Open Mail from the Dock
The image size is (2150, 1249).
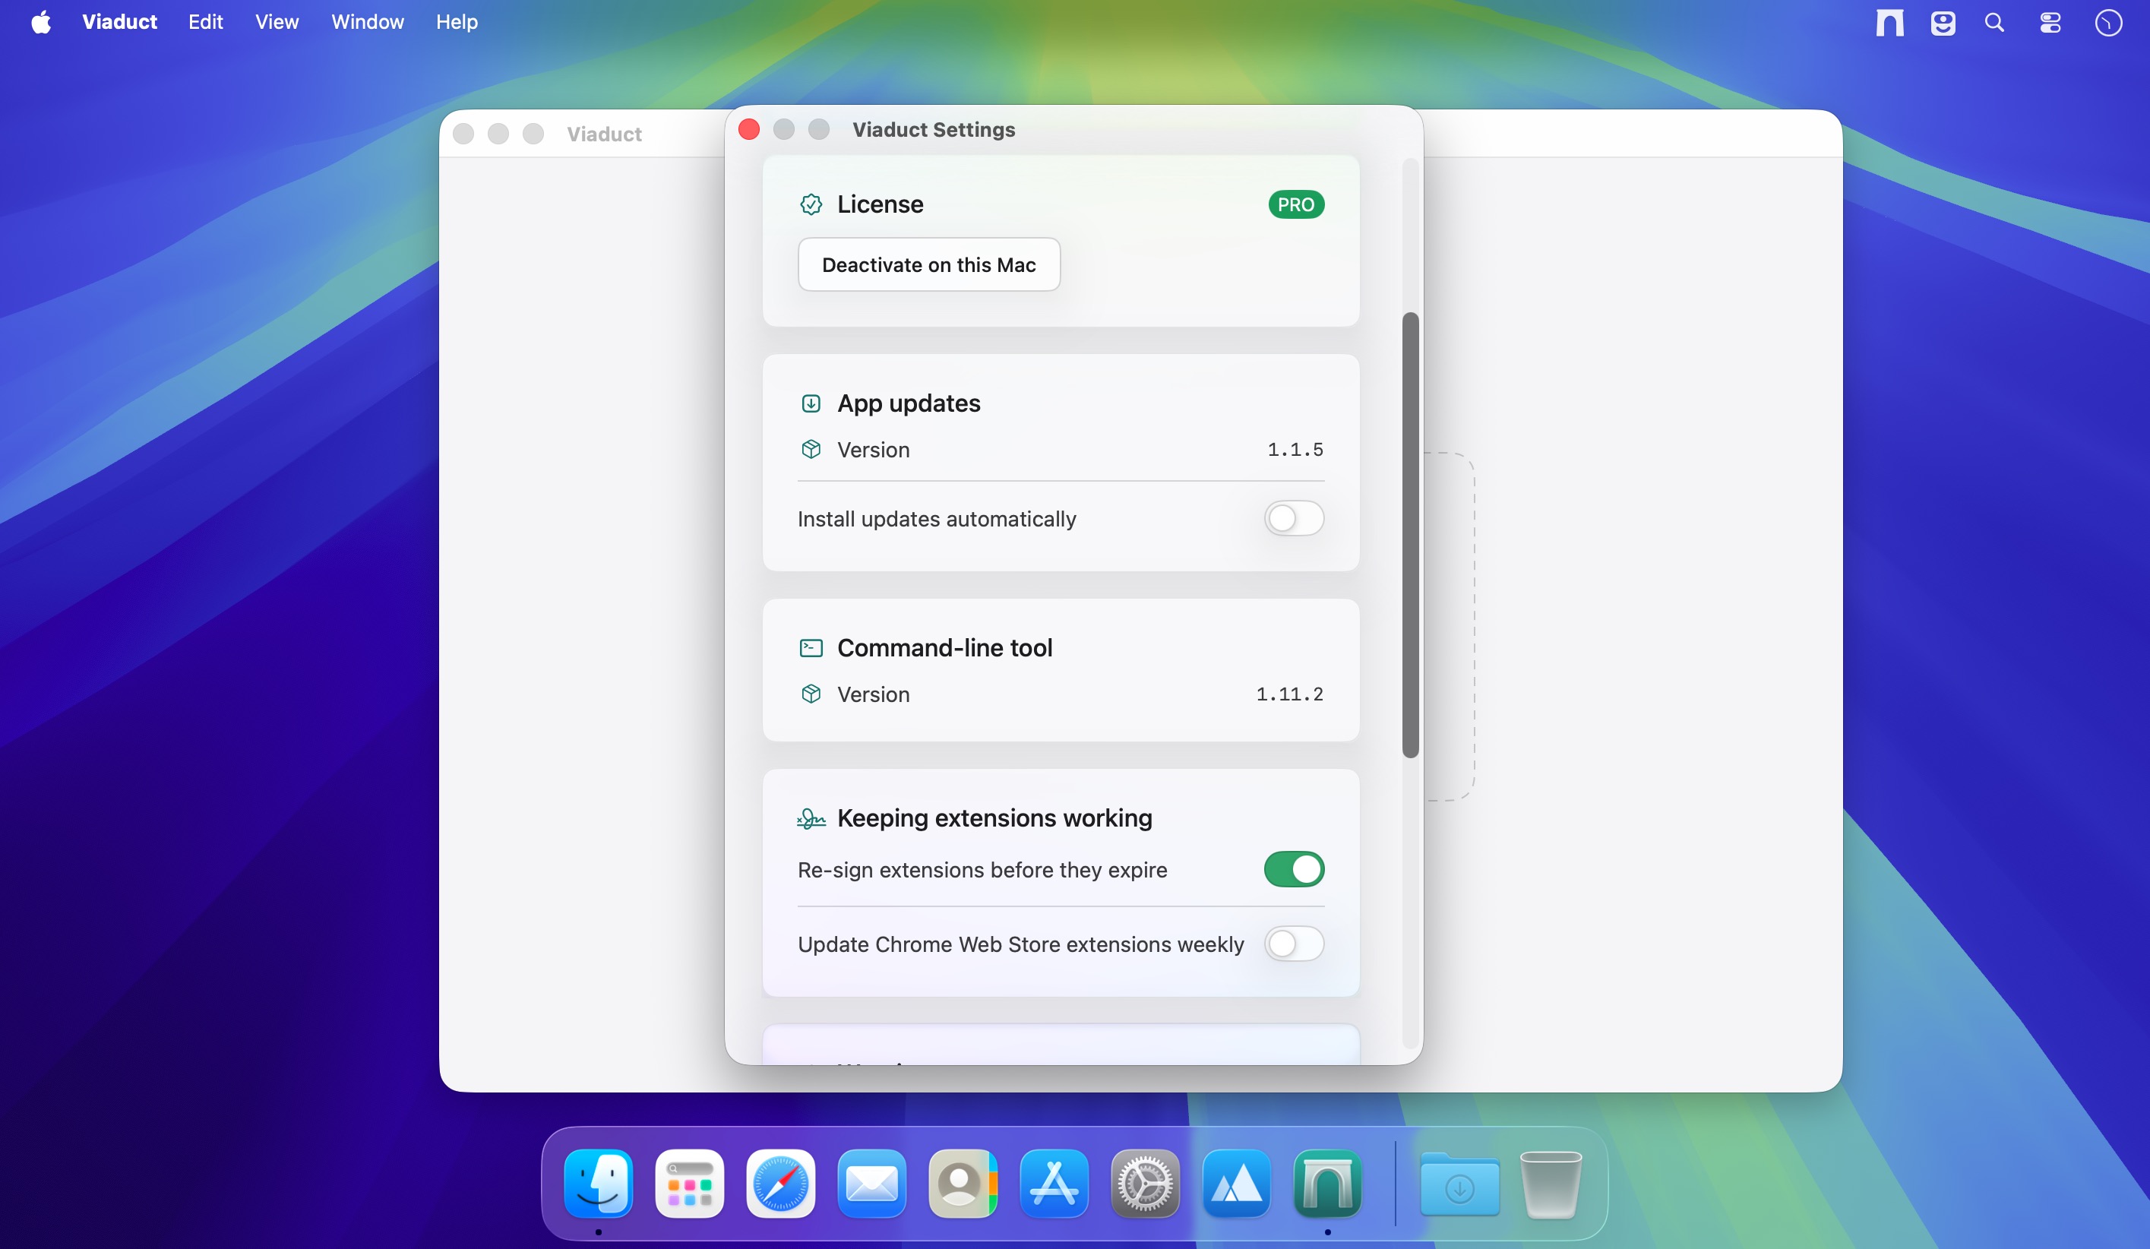click(872, 1184)
